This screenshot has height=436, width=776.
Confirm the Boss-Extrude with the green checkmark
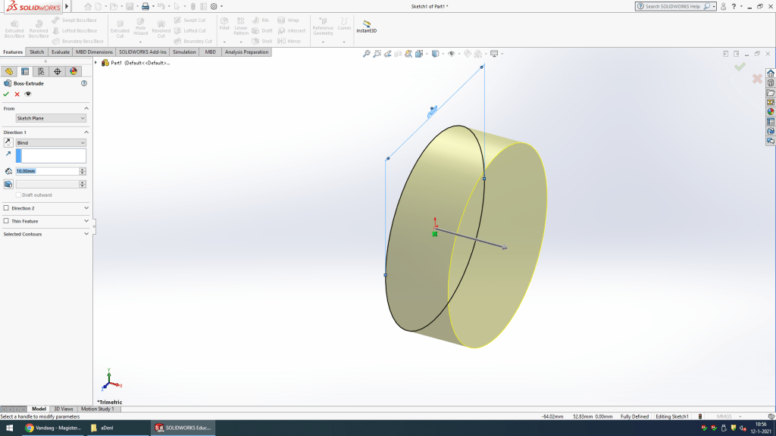6,94
